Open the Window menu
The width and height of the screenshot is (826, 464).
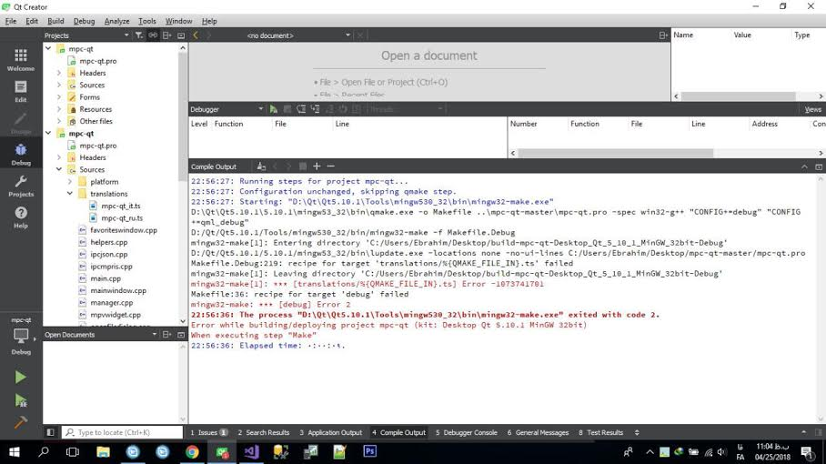[178, 21]
